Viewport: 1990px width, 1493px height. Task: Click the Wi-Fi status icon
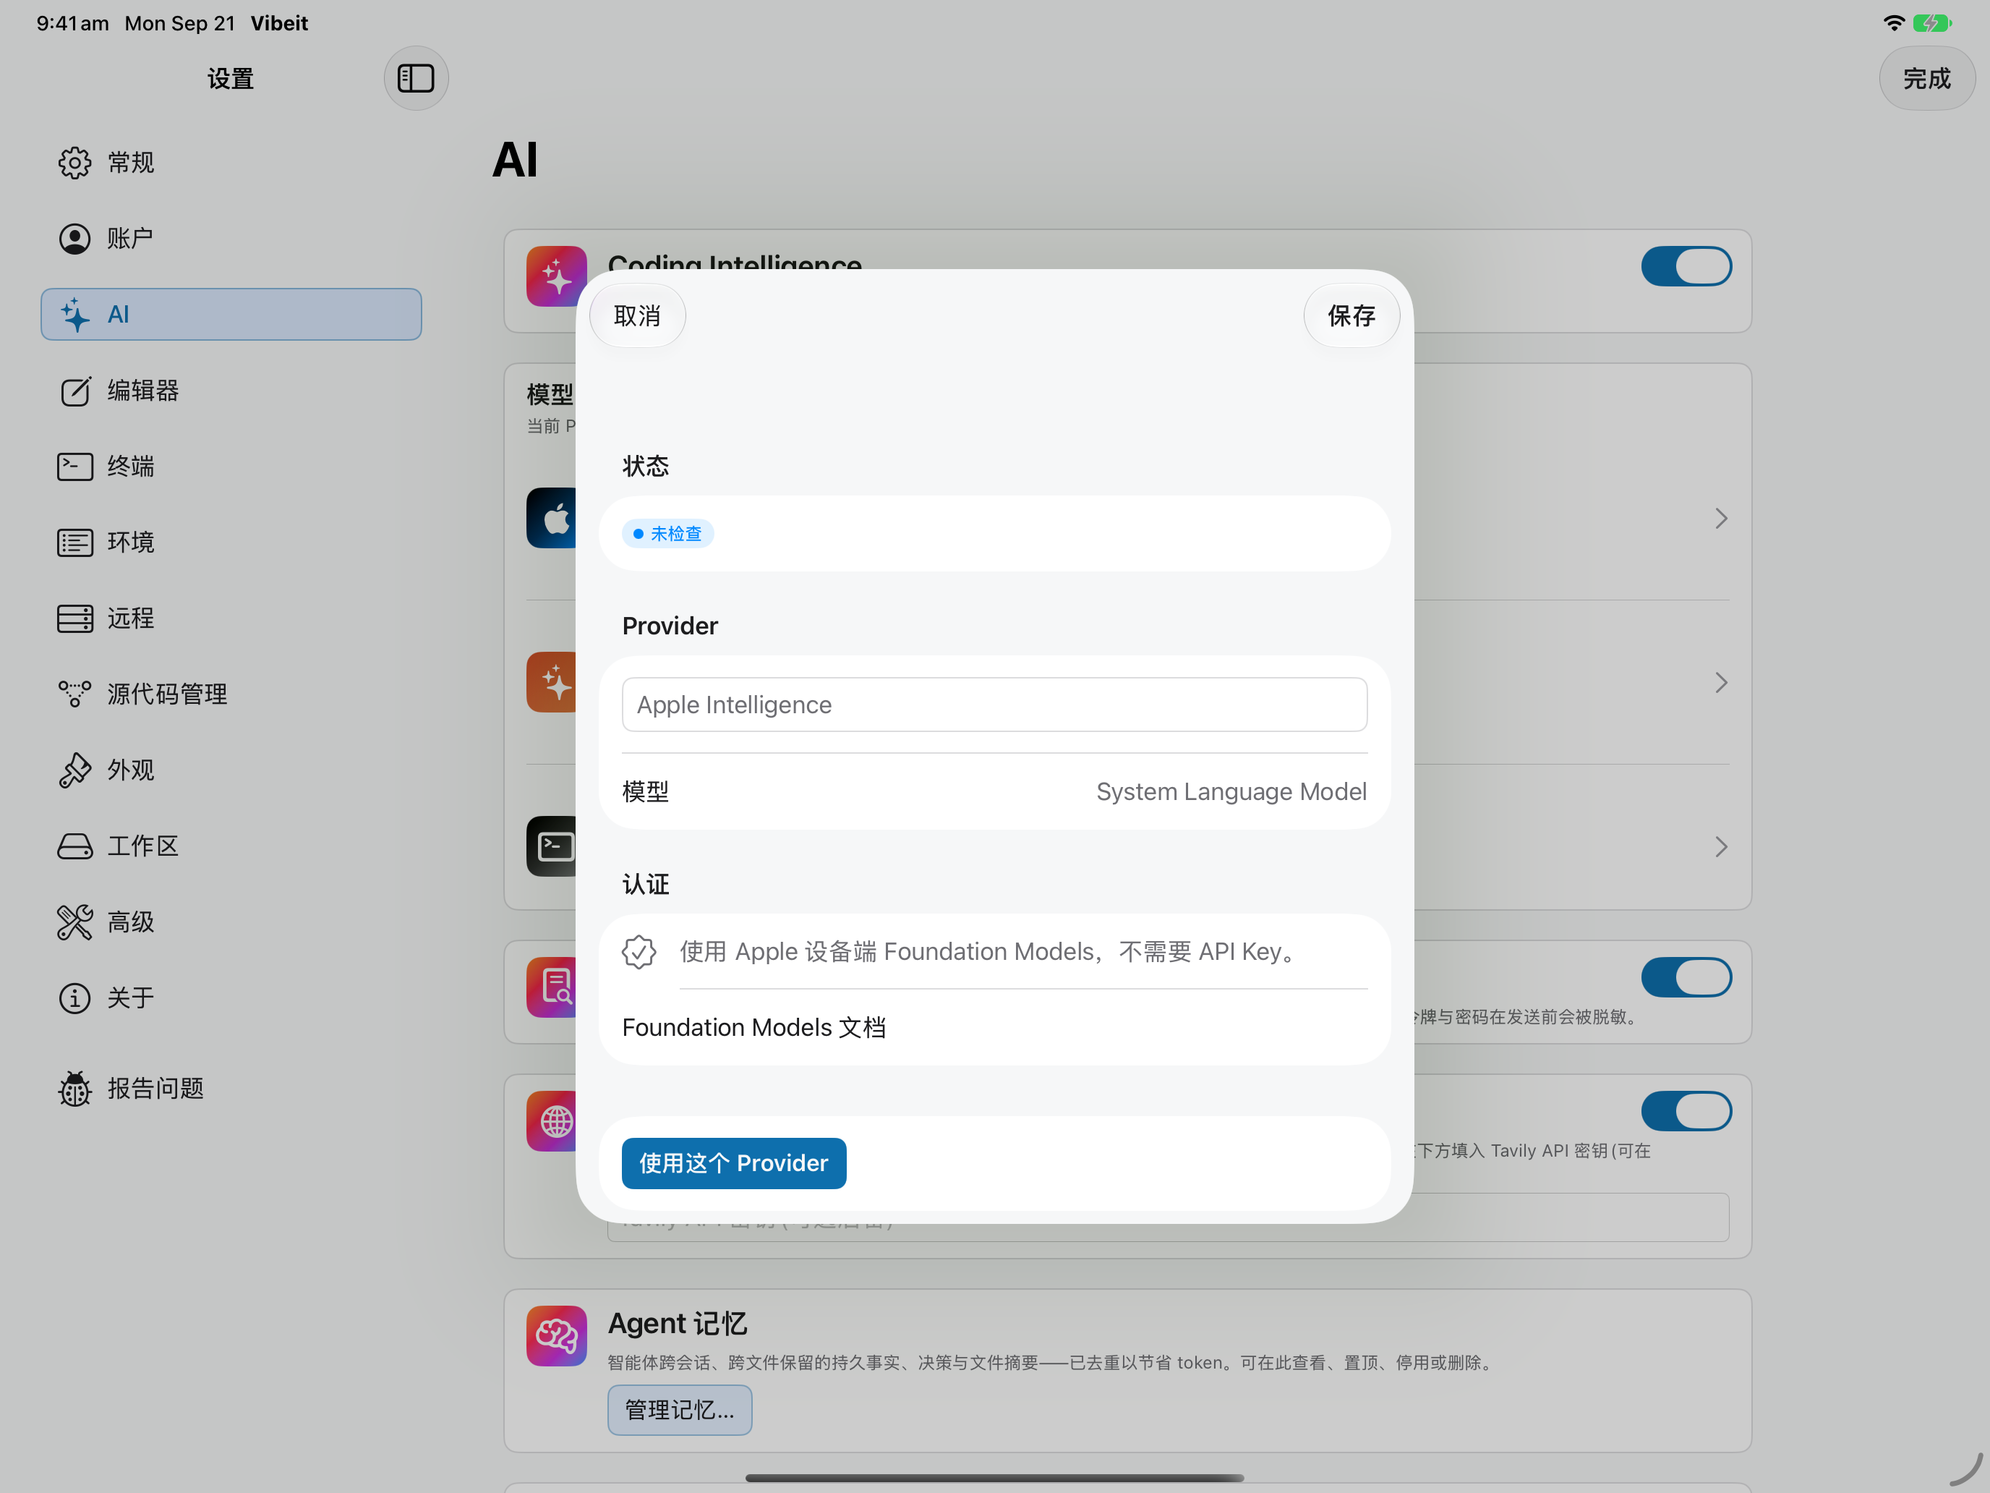[1894, 23]
